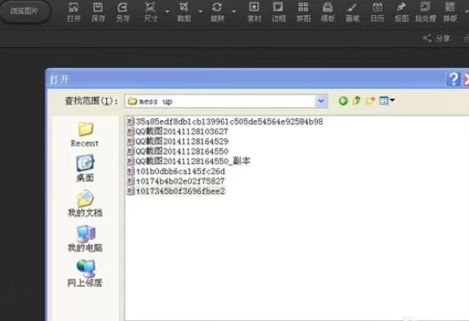Open the 素材 (Materials) tool
Viewport: 469px width, 321px height.
point(254,12)
